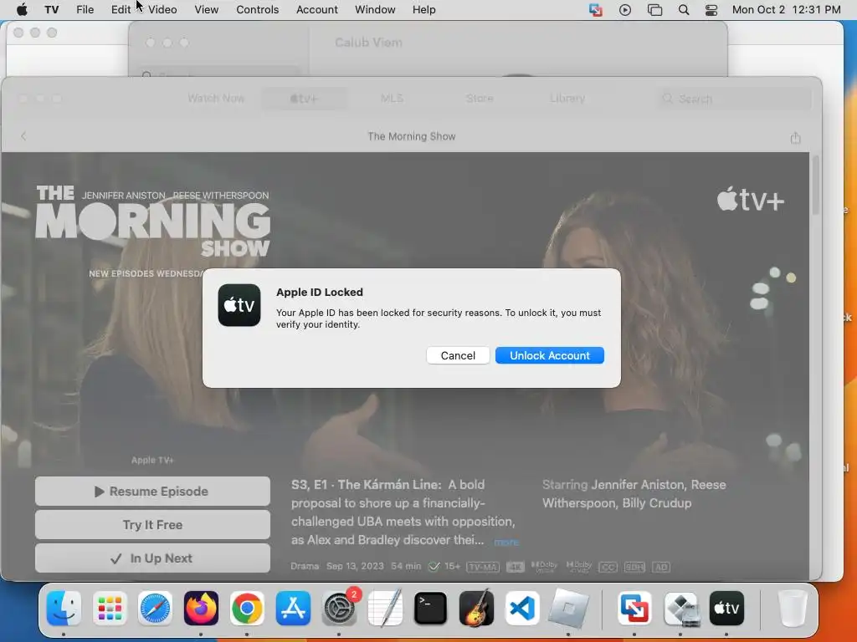This screenshot has width=857, height=642.
Task: Switch to the Apple TV+ tab
Action: point(304,99)
